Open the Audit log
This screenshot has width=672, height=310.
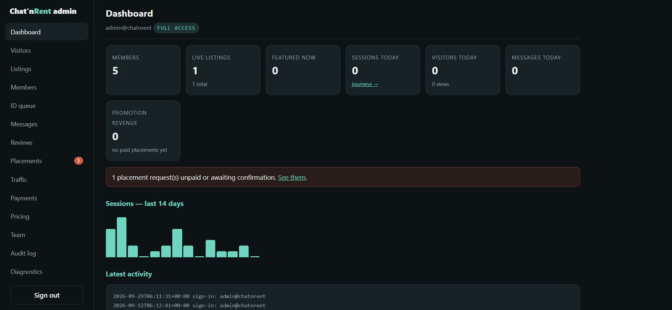pyautogui.click(x=47, y=253)
